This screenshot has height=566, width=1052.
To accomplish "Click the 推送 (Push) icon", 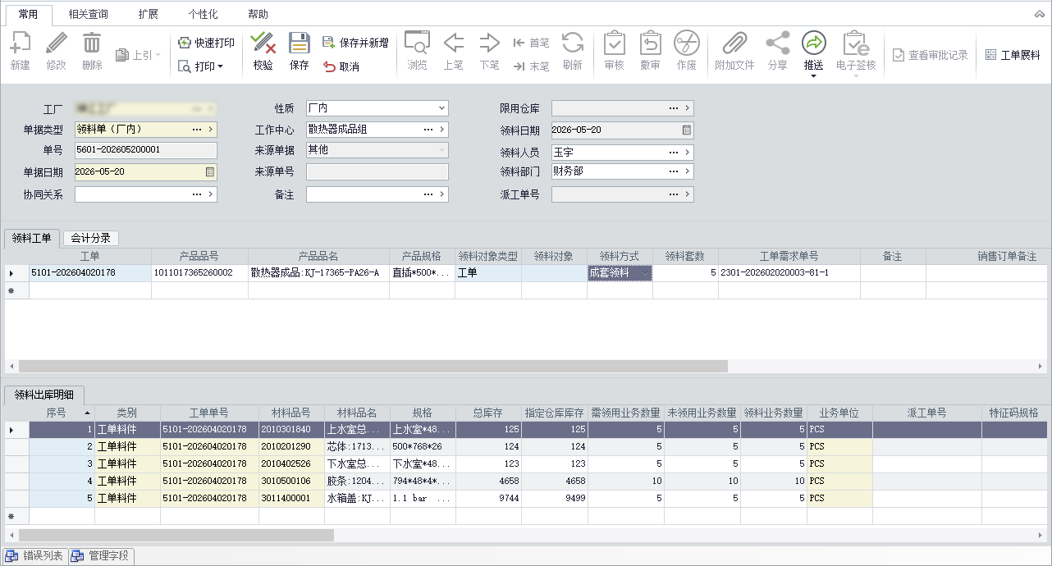I will click(813, 43).
